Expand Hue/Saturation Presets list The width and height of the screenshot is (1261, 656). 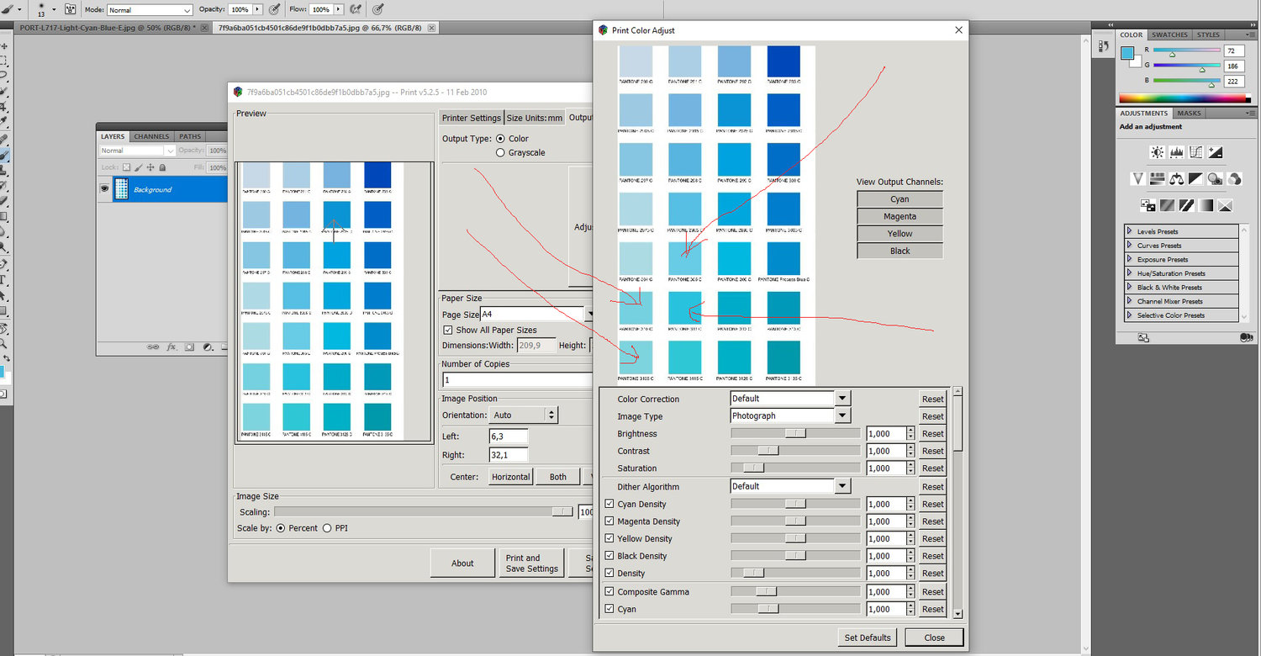pyautogui.click(x=1129, y=273)
